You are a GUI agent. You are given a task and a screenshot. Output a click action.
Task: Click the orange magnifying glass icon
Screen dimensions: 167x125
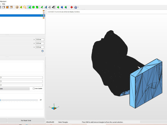[25, 7]
